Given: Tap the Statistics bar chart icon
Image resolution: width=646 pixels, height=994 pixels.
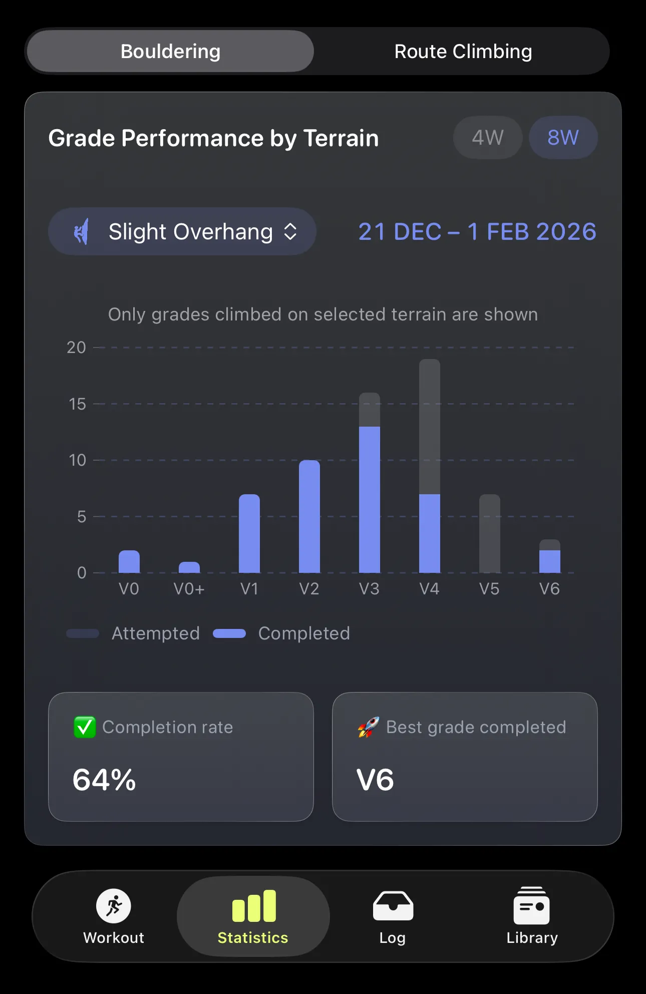Looking at the screenshot, I should click(x=253, y=906).
